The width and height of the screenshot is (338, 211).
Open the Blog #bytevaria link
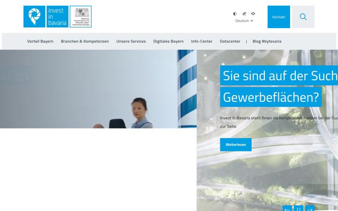pyautogui.click(x=267, y=41)
